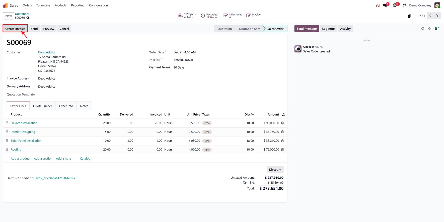Schedule an Activity in chatter
This screenshot has width=444, height=222.
[345, 29]
